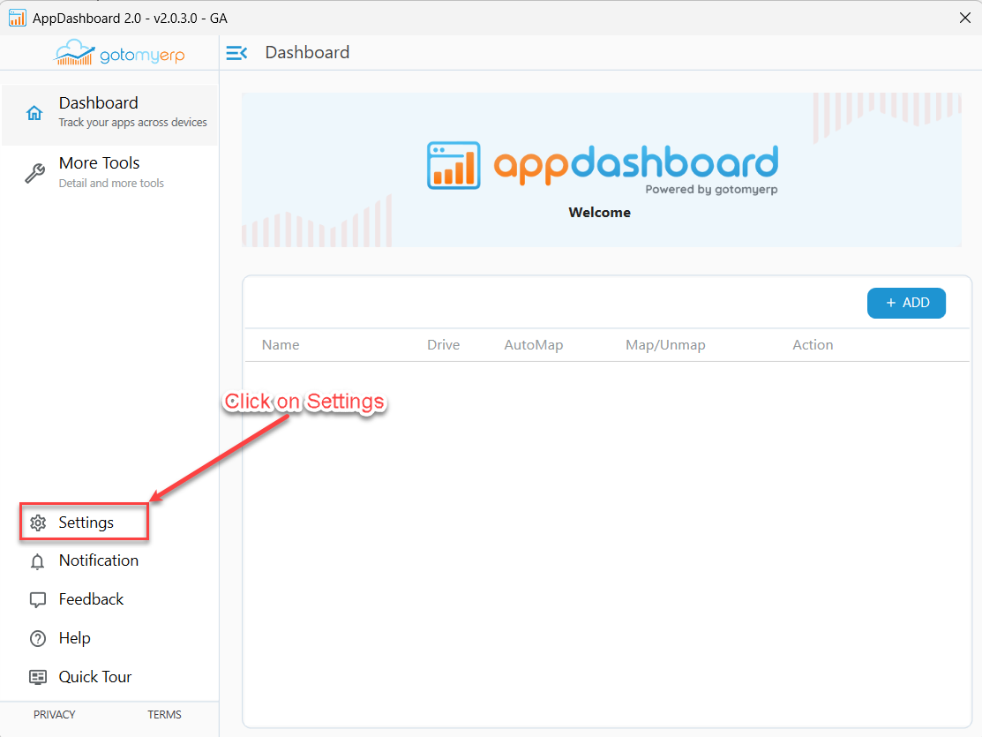Open the PRIVACY link
The height and width of the screenshot is (737, 982).
point(55,715)
